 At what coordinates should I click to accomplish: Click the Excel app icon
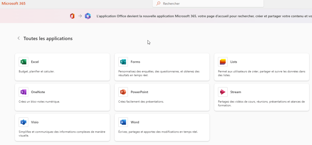pos(23,62)
